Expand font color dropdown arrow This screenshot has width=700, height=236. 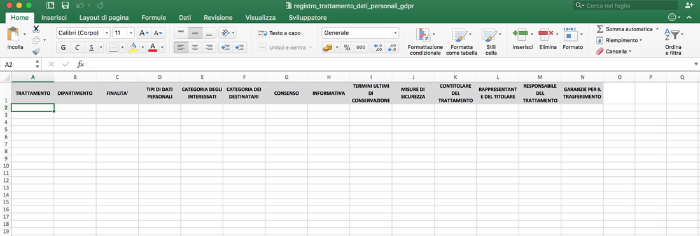(162, 47)
